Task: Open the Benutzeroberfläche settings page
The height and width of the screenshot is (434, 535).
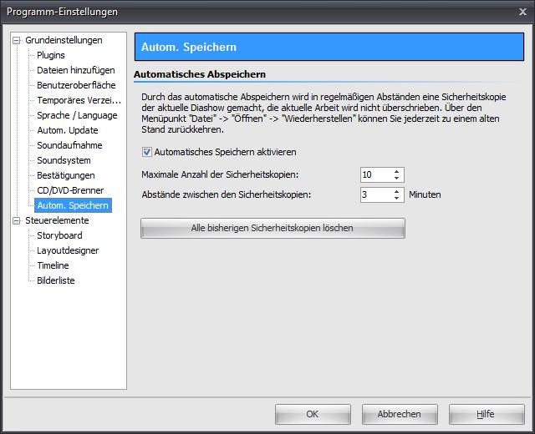Action: (76, 85)
